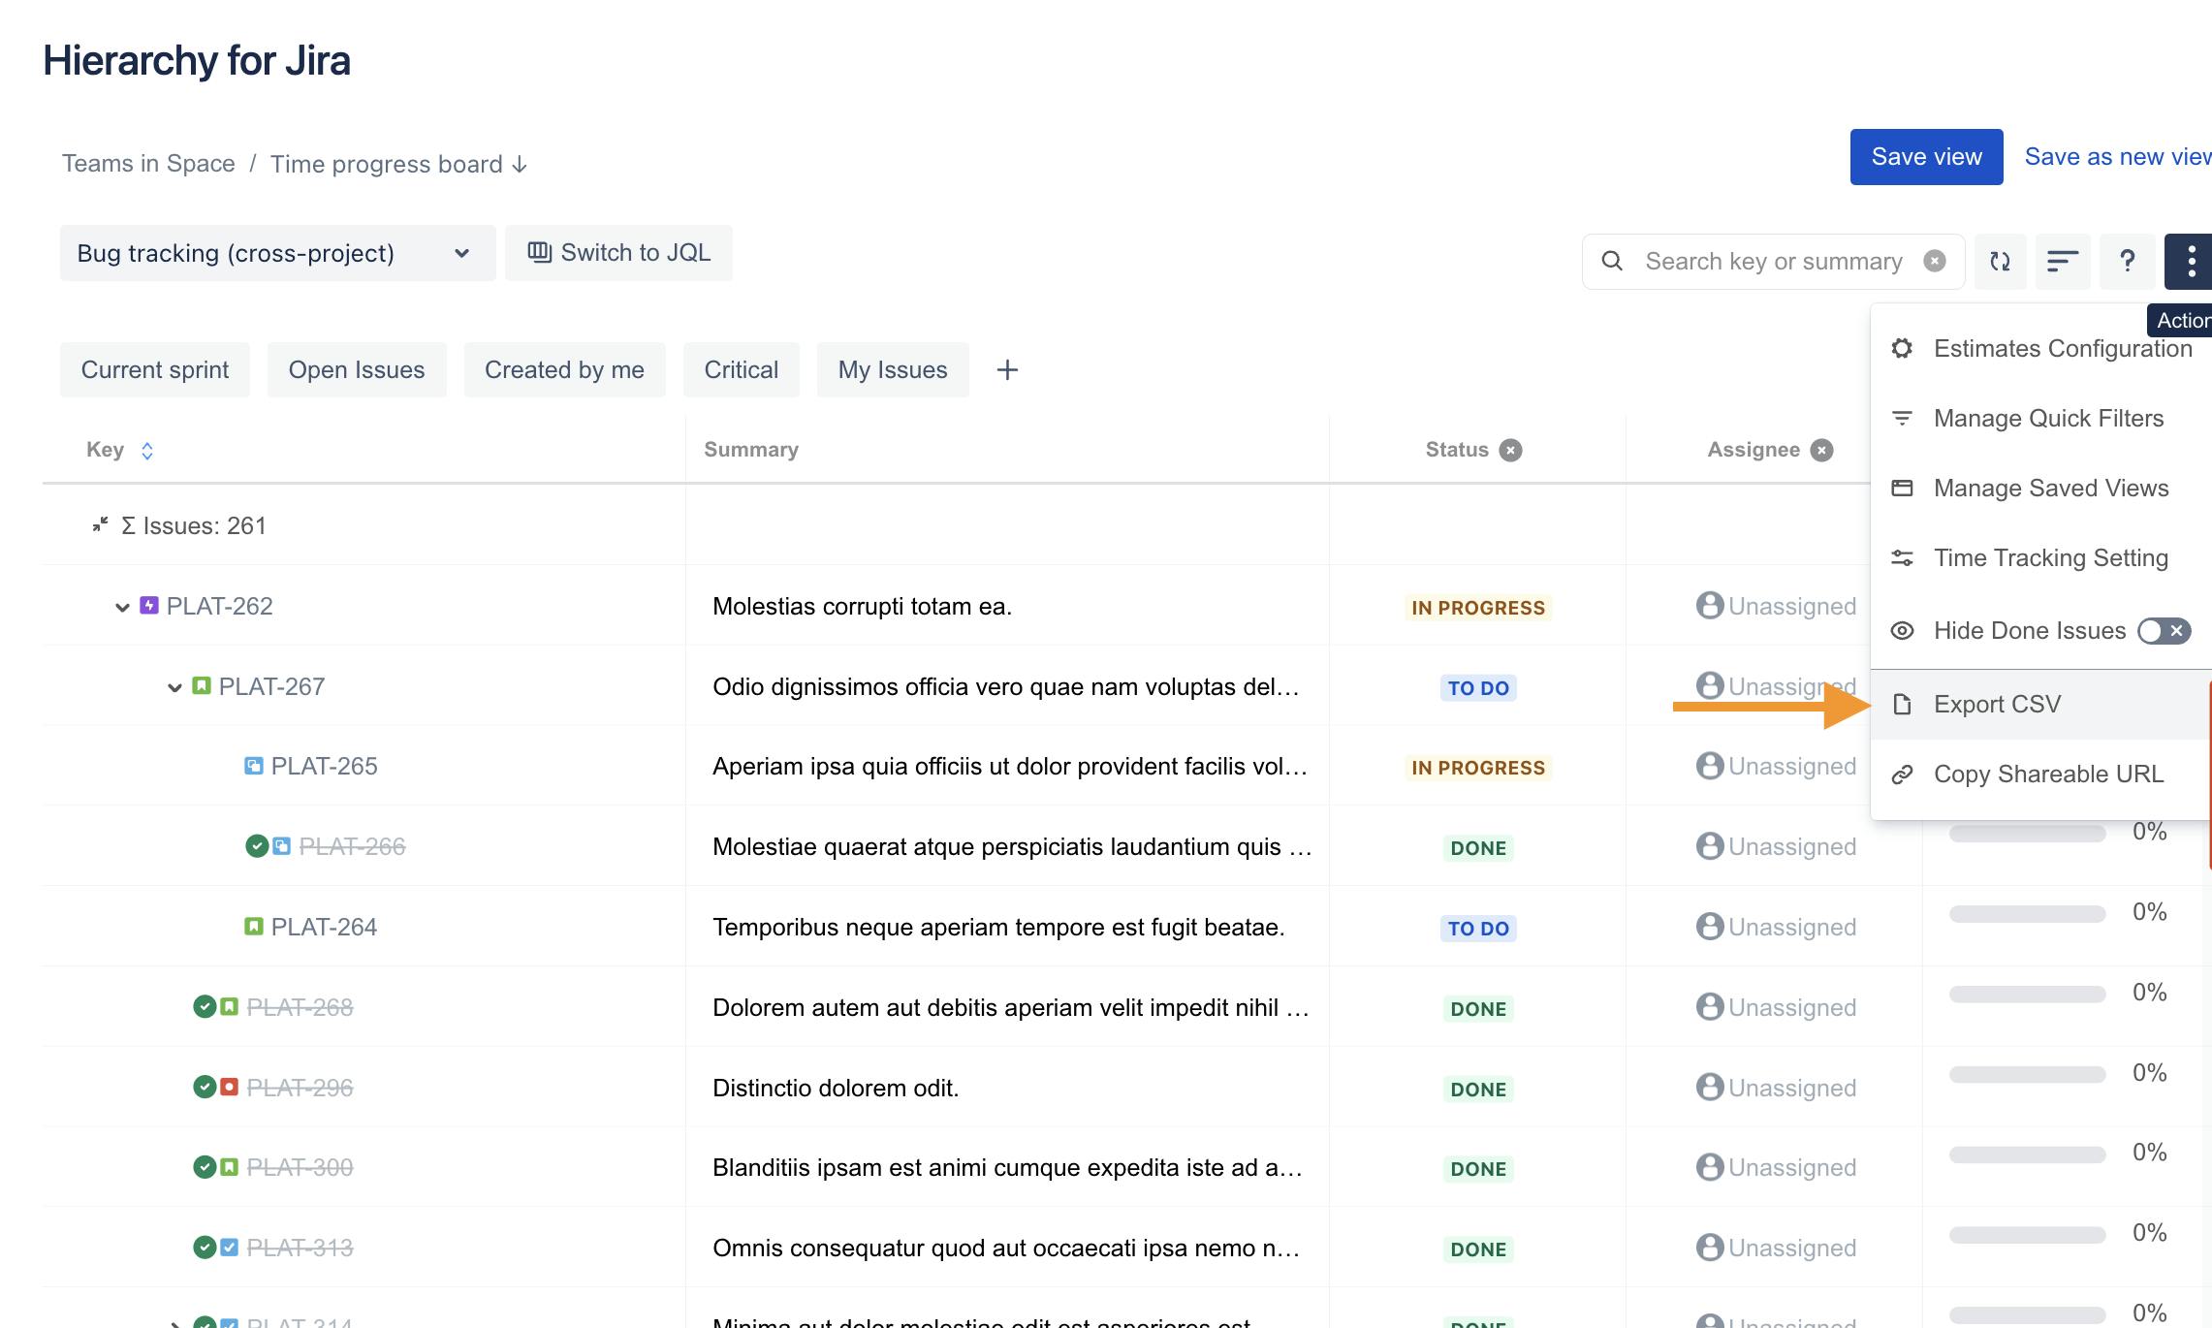Click the Switch to JQL button
The image size is (2212, 1328).
618,253
